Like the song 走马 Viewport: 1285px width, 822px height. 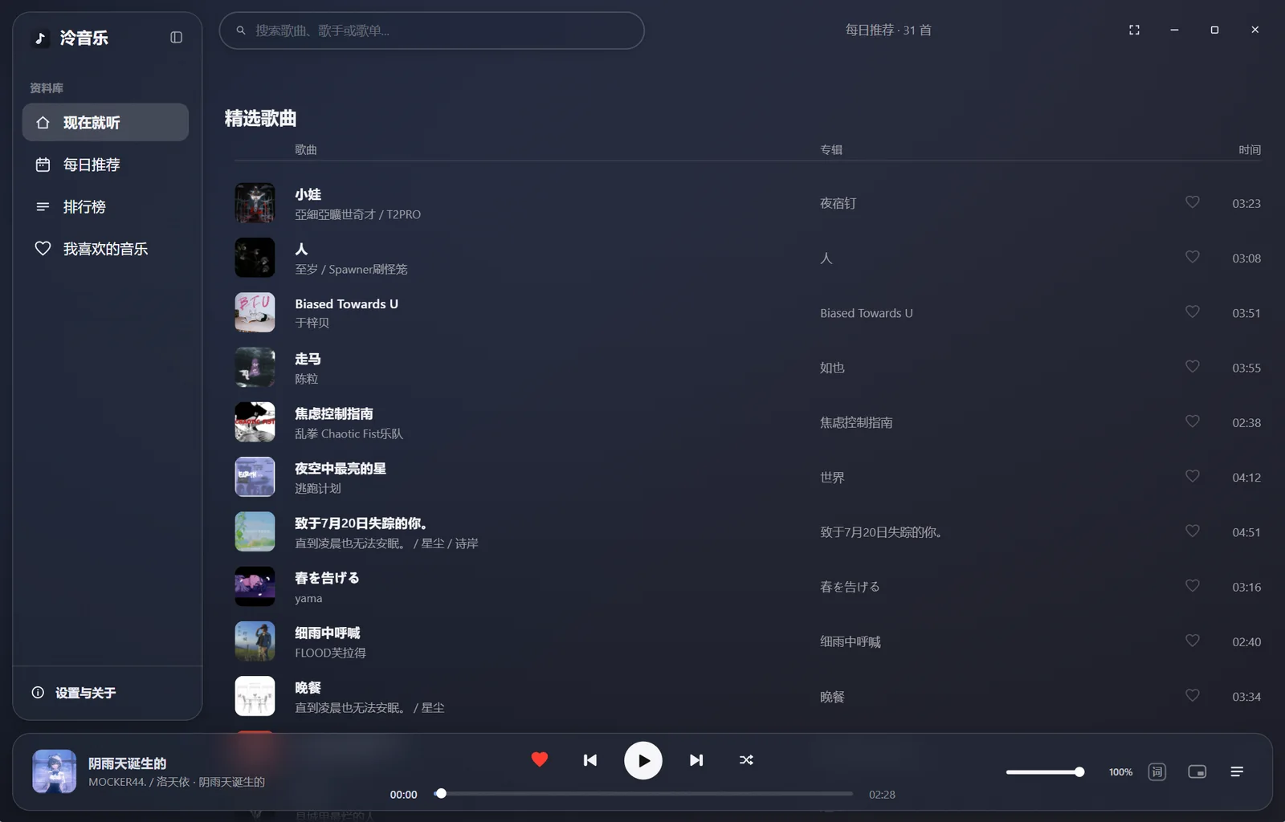coord(1193,367)
